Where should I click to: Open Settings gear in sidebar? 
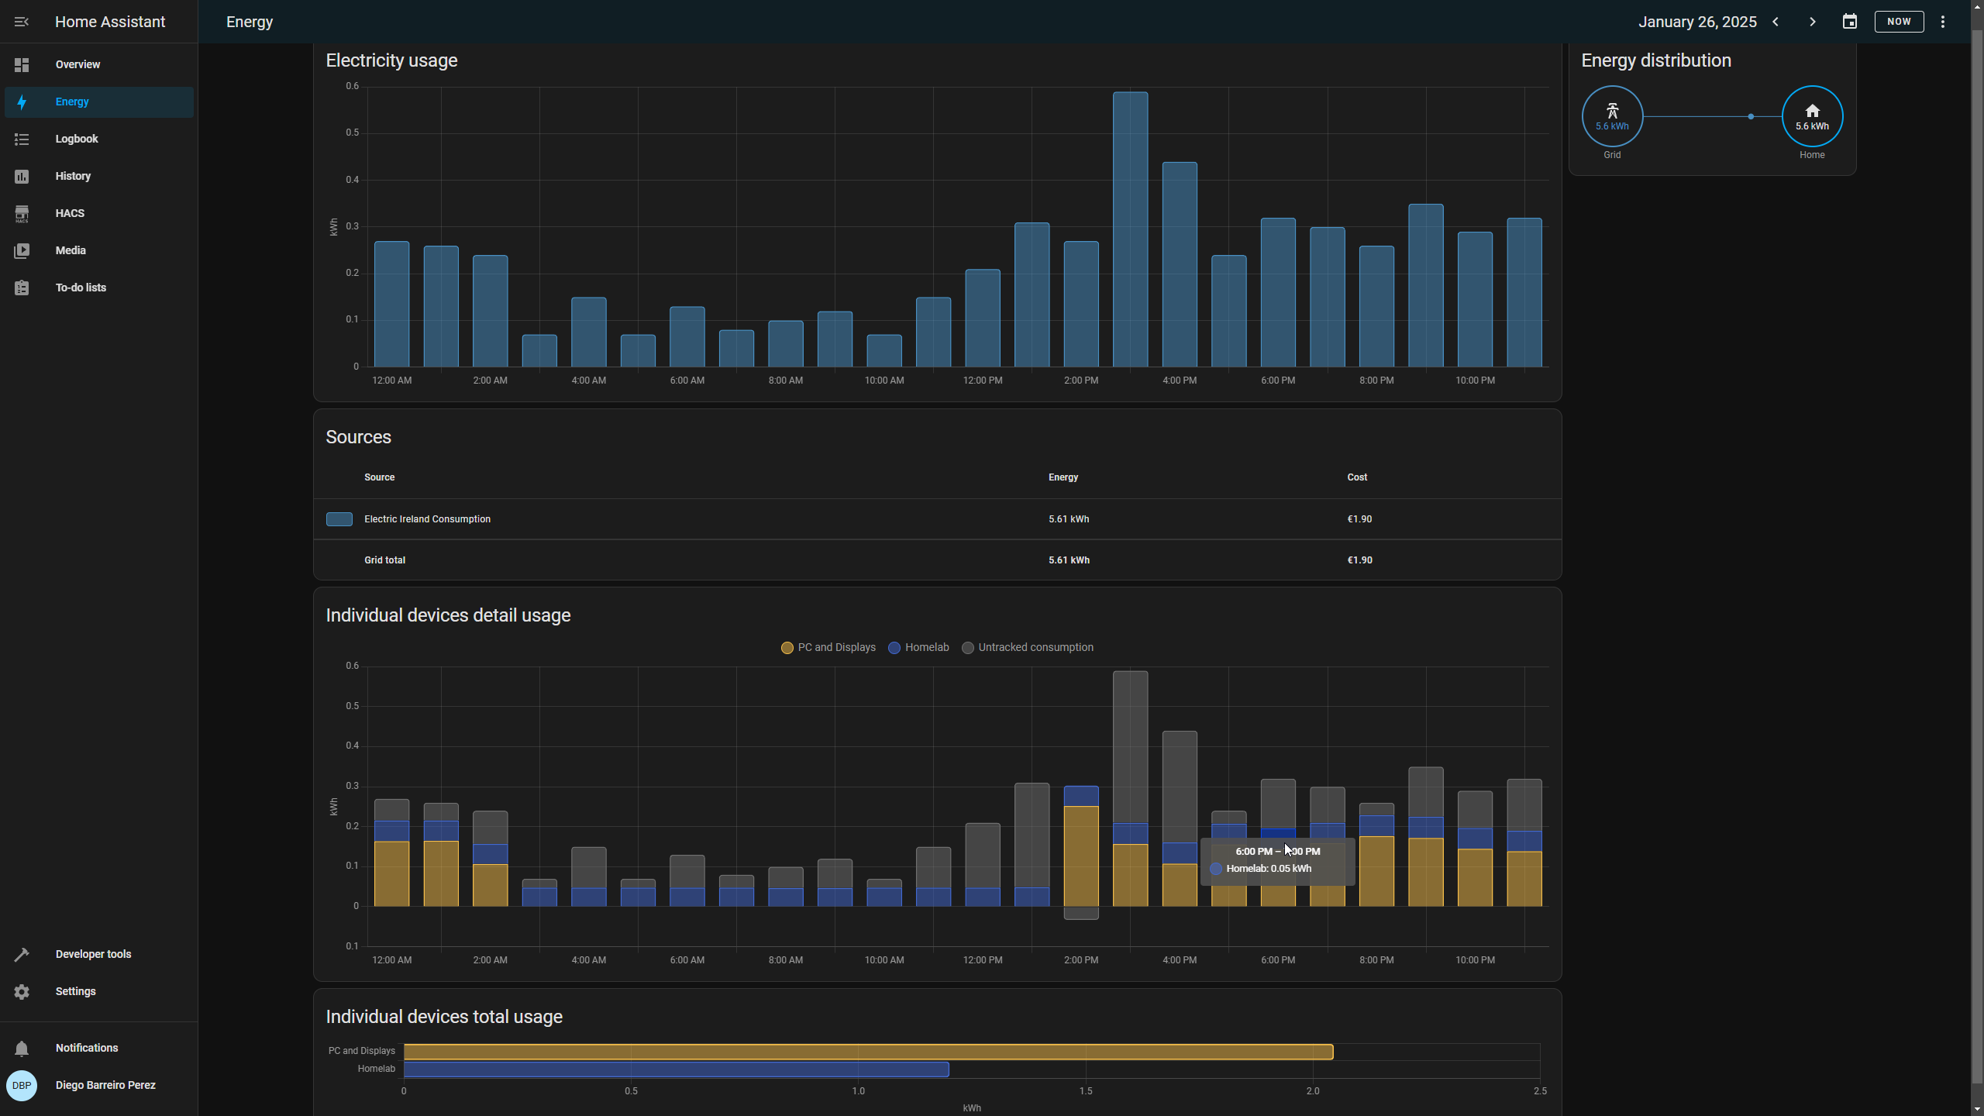pos(22,992)
